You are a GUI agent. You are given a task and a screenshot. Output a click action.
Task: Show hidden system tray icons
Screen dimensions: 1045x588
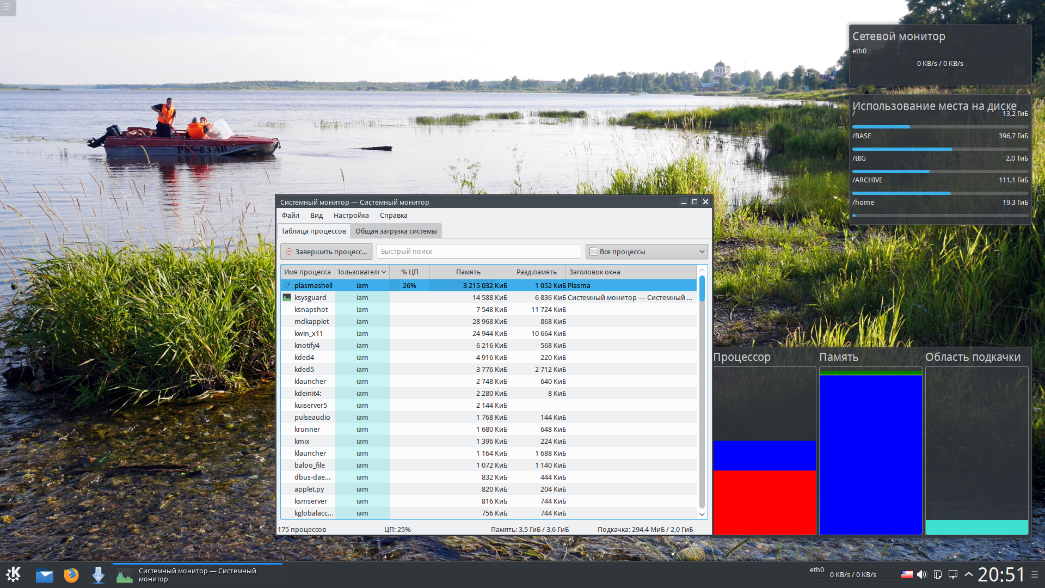point(969,574)
